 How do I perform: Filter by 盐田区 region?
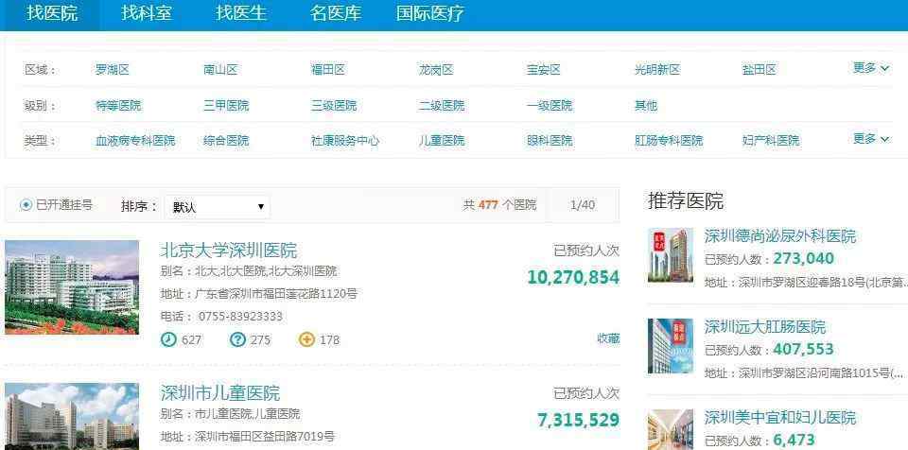pyautogui.click(x=760, y=70)
